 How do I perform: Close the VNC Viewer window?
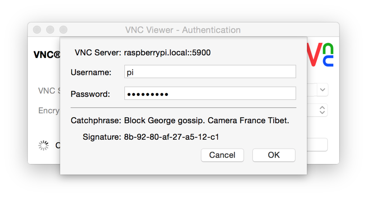pyautogui.click(x=37, y=30)
